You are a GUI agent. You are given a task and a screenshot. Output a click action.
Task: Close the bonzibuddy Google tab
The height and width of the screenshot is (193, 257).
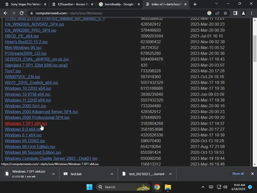(139, 4)
